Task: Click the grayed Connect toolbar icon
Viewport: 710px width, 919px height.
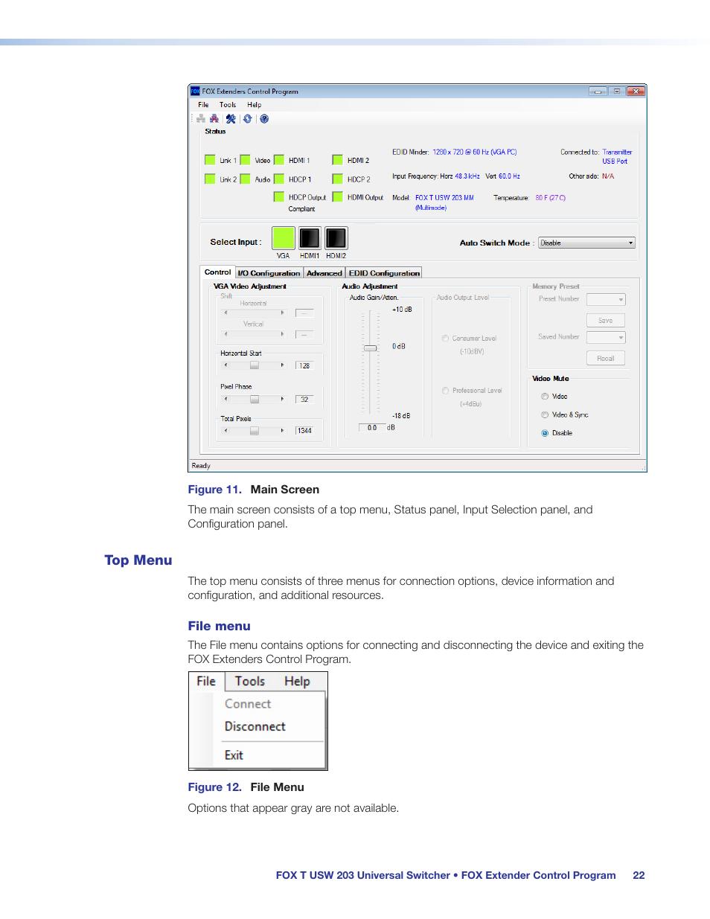Action: (200, 118)
